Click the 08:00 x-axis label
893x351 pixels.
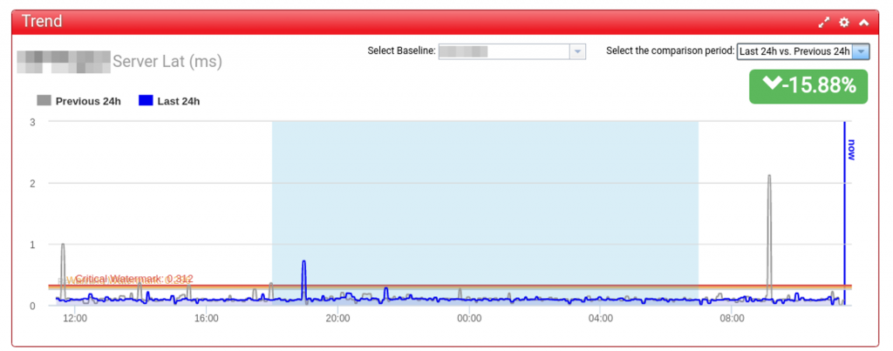(732, 319)
